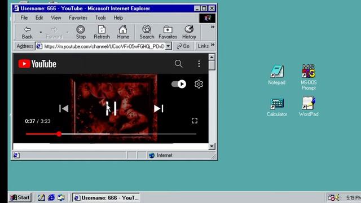Open the Help menu
The image size is (361, 203).
(118, 17)
